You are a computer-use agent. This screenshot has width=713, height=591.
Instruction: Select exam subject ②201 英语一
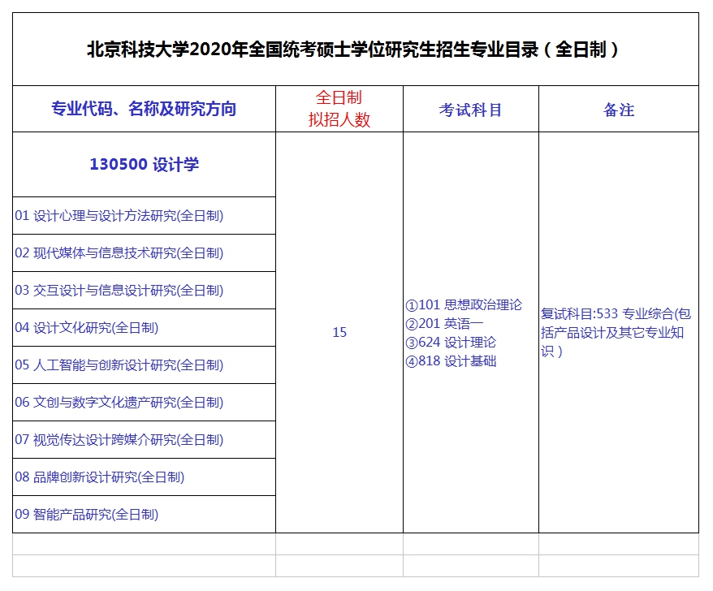coord(444,324)
